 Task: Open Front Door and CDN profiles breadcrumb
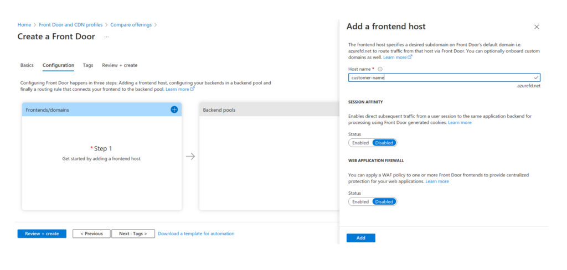point(71,25)
